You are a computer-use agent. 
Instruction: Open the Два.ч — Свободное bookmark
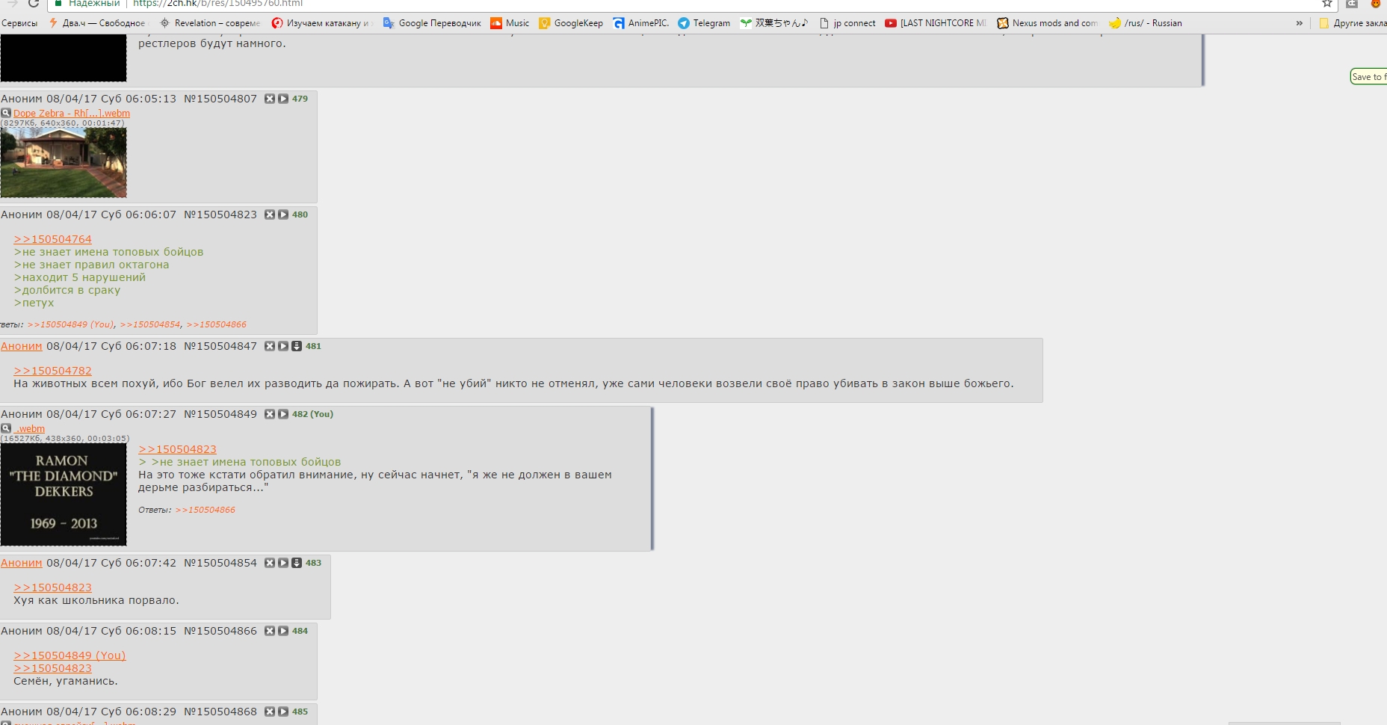pos(97,23)
